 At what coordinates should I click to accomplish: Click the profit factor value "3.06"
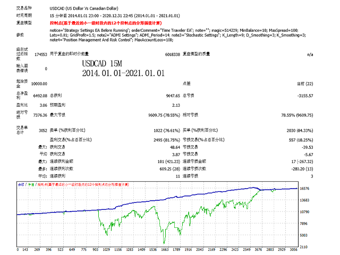click(x=44, y=105)
